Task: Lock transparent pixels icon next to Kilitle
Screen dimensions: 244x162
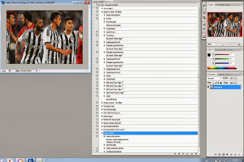Action: tap(213, 83)
